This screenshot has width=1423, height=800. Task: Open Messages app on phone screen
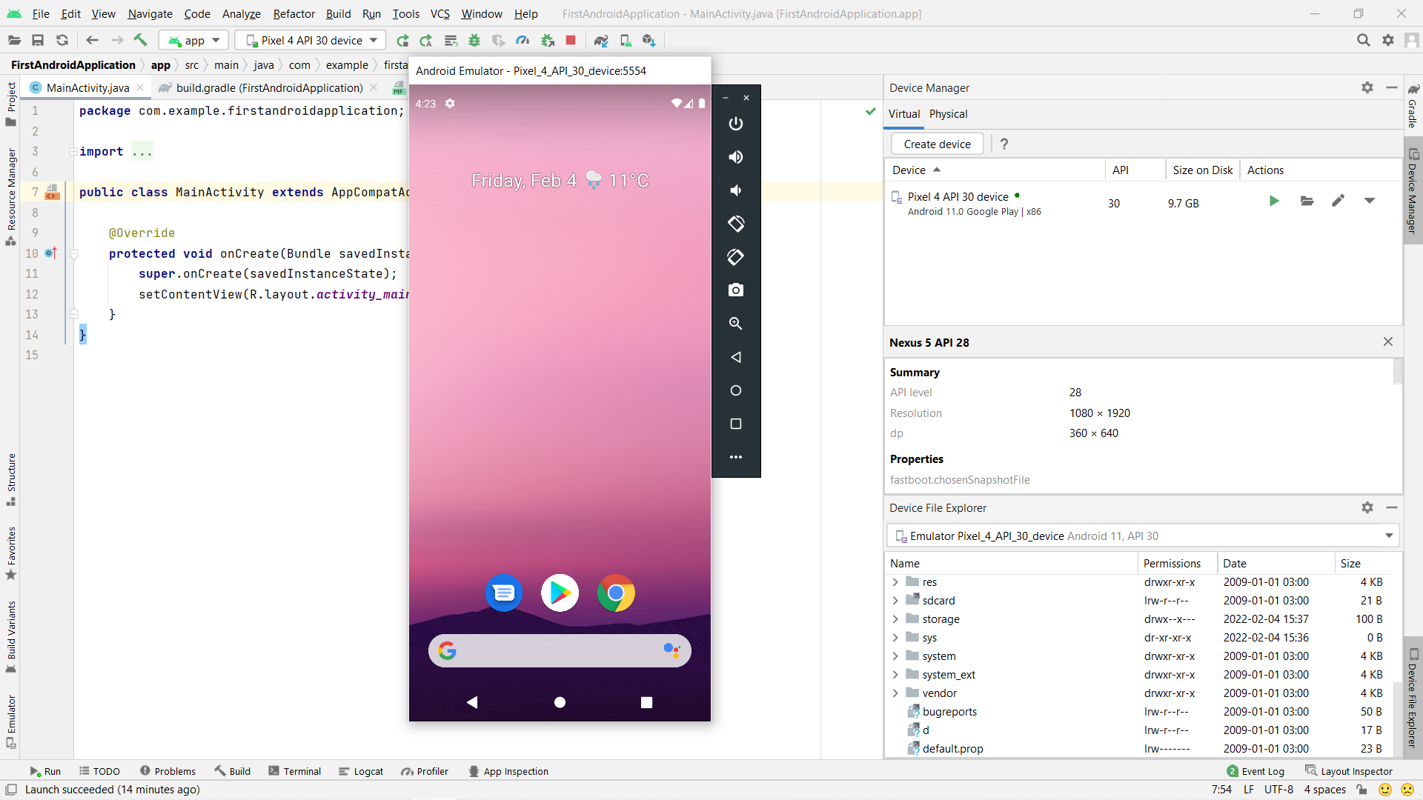pyautogui.click(x=504, y=593)
